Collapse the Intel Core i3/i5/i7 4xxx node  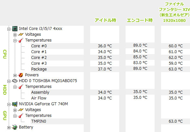pyautogui.click(x=9, y=29)
